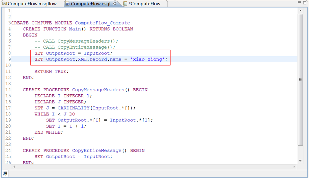Click END; on line 22
This screenshot has width=309, height=178.
point(28,138)
